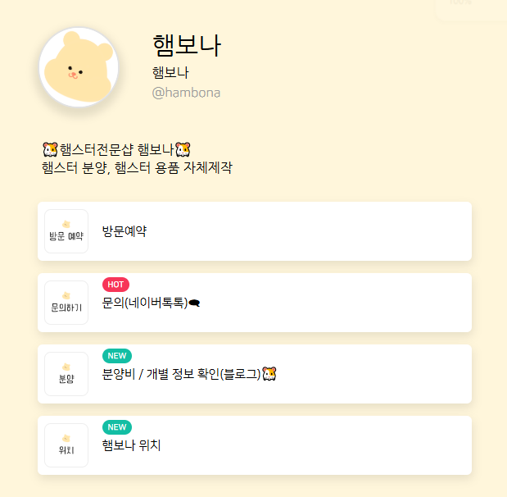The height and width of the screenshot is (497, 507).
Task: Click the 문의하기 thumbnail icon
Action: point(66,303)
